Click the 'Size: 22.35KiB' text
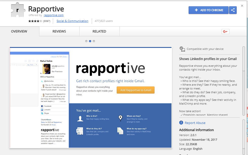 [188, 144]
